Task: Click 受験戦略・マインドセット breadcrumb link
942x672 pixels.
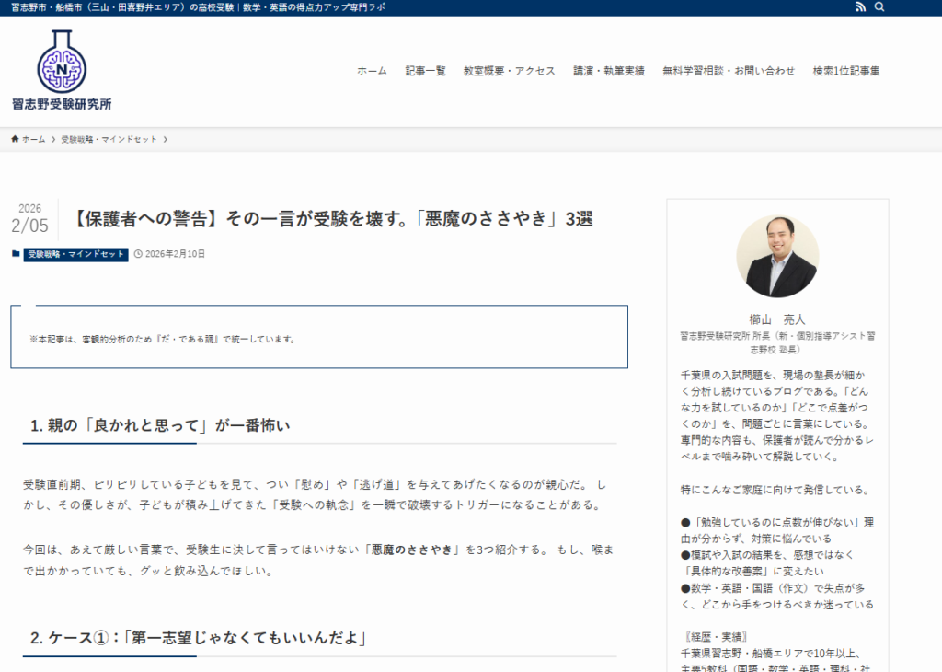Action: tap(109, 139)
